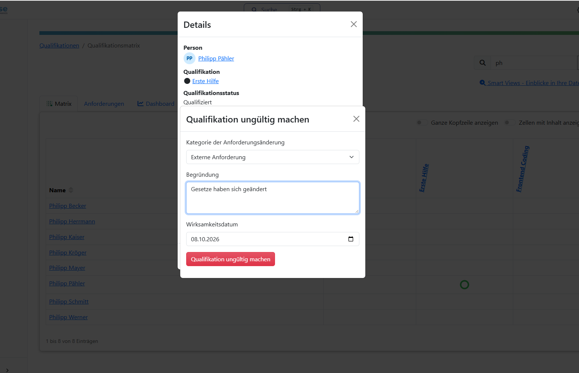Open Philipp Kröger in the matrix
The width and height of the screenshot is (579, 373).
(x=68, y=252)
